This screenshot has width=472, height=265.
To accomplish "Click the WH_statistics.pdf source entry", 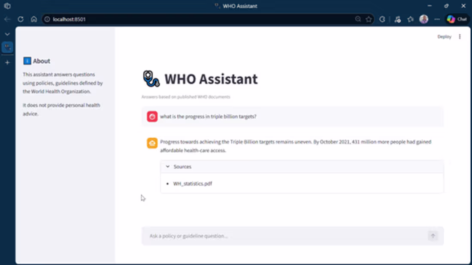I will click(193, 184).
